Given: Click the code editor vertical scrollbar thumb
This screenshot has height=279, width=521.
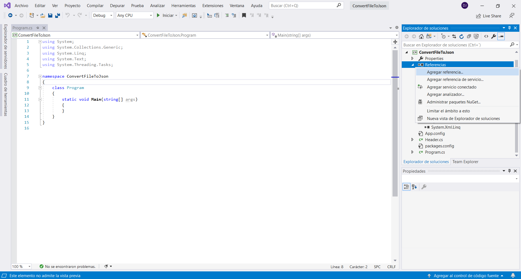Looking at the screenshot, I should pos(395,122).
